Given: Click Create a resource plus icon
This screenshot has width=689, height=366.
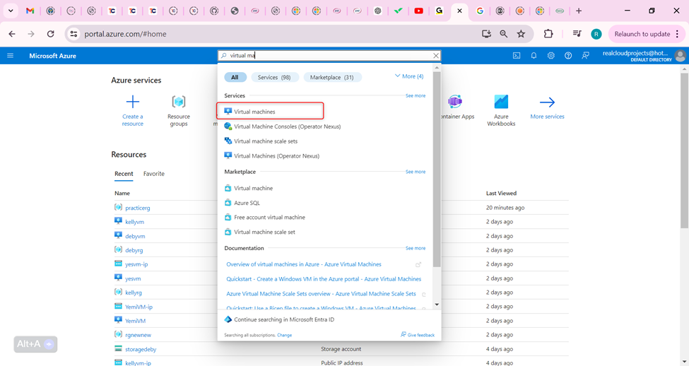Looking at the screenshot, I should point(132,102).
